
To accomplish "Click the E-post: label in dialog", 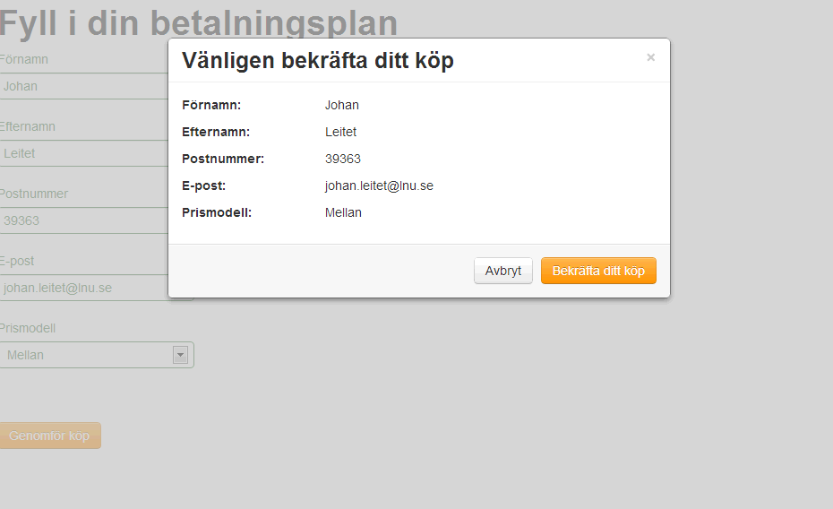I will click(x=203, y=186).
